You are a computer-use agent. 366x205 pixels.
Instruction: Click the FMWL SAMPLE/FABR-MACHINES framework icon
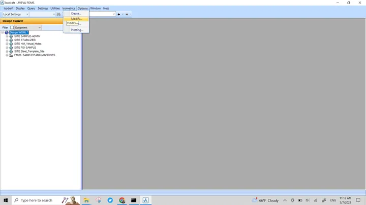(x=11, y=55)
